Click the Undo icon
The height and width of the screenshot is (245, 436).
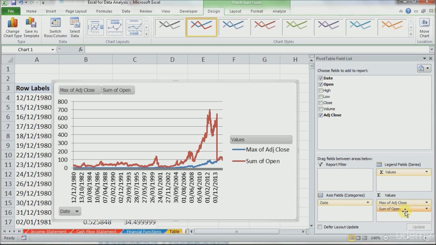(21, 3)
